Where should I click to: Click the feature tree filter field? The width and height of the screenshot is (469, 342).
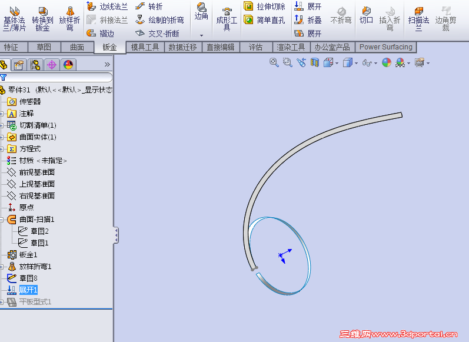click(56, 78)
